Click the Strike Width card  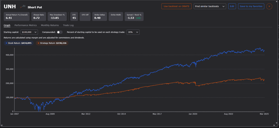(116, 16)
